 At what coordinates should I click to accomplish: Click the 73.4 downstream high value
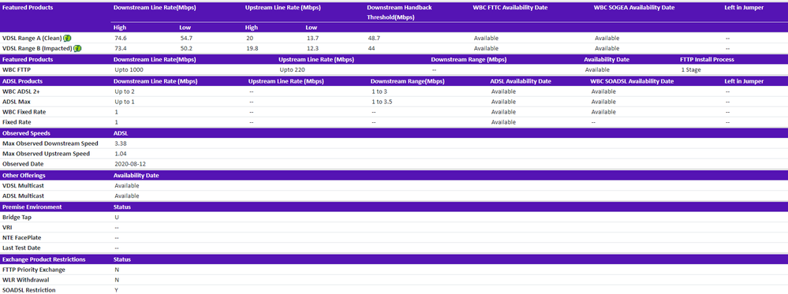[120, 49]
